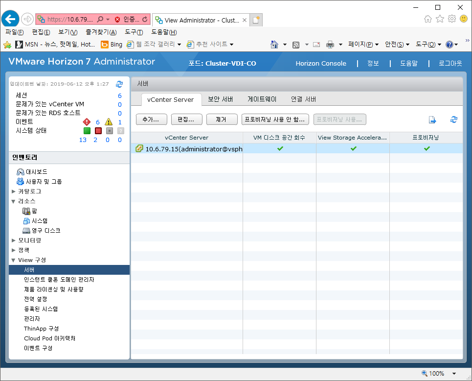472x381 pixels.
Task: Open the 페이지(P) dropdown menu
Action: pos(363,44)
